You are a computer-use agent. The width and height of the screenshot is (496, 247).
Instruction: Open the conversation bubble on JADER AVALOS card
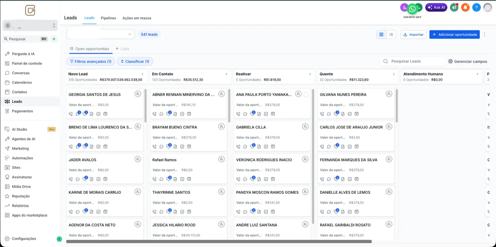(x=78, y=179)
